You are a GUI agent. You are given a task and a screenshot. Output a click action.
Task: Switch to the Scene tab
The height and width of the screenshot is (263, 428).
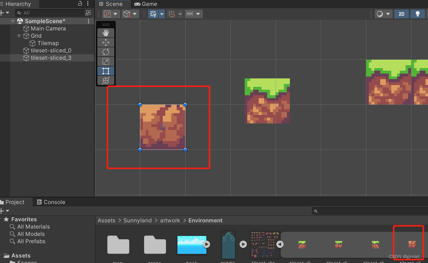click(x=111, y=4)
